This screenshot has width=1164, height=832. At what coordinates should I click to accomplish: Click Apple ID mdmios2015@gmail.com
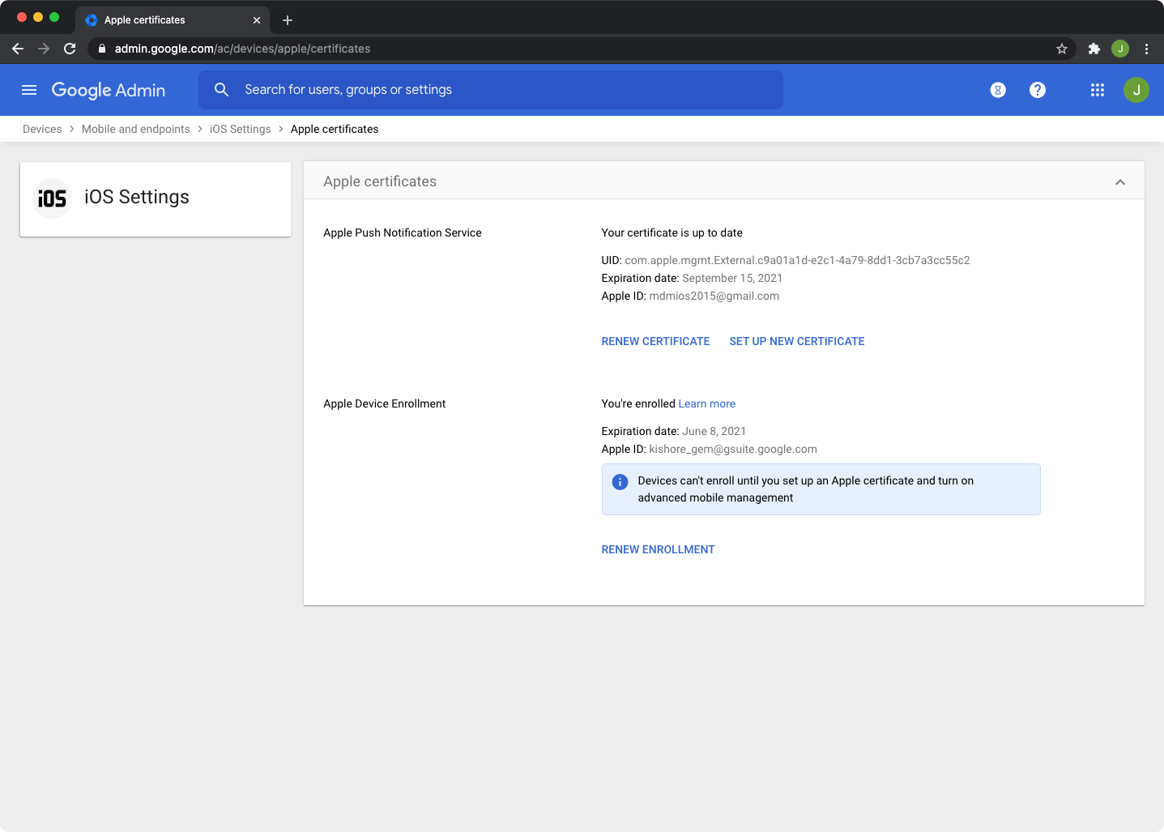714,296
